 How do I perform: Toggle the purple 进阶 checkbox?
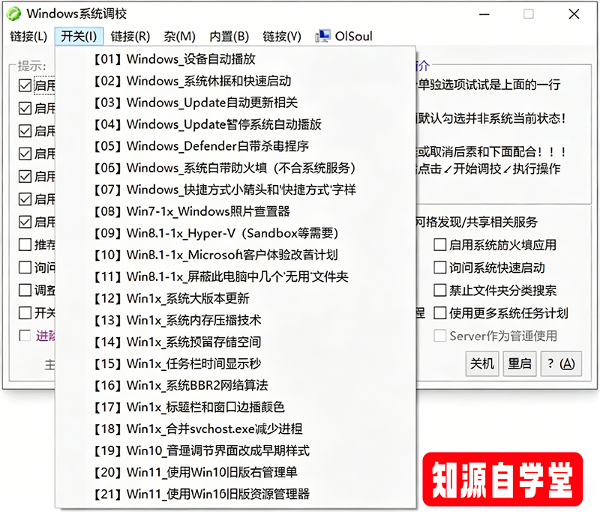pyautogui.click(x=25, y=336)
